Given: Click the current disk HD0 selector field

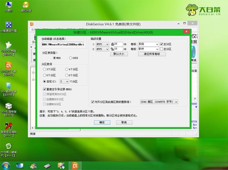Looking at the screenshot, I should [x=63, y=45].
